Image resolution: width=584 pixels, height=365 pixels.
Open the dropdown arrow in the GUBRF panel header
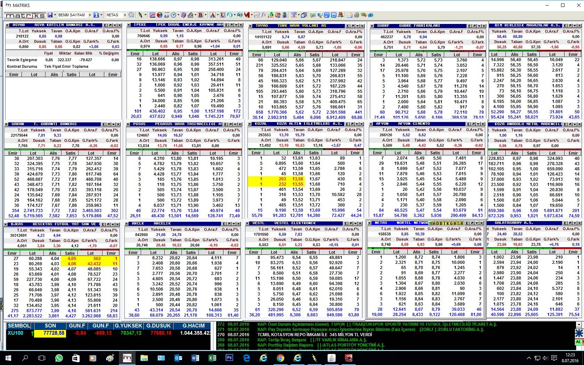point(480,26)
